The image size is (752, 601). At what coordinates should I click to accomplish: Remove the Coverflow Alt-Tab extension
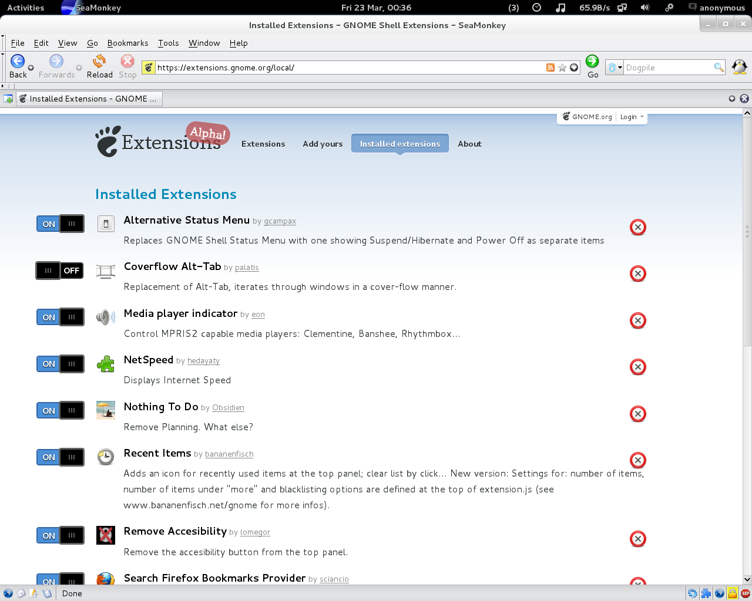[x=638, y=274]
